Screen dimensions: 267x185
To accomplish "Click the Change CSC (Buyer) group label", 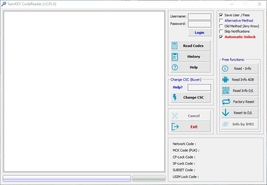I will tap(186, 80).
